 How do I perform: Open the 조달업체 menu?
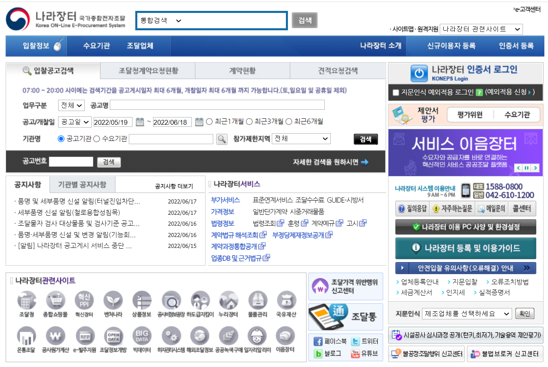[140, 46]
